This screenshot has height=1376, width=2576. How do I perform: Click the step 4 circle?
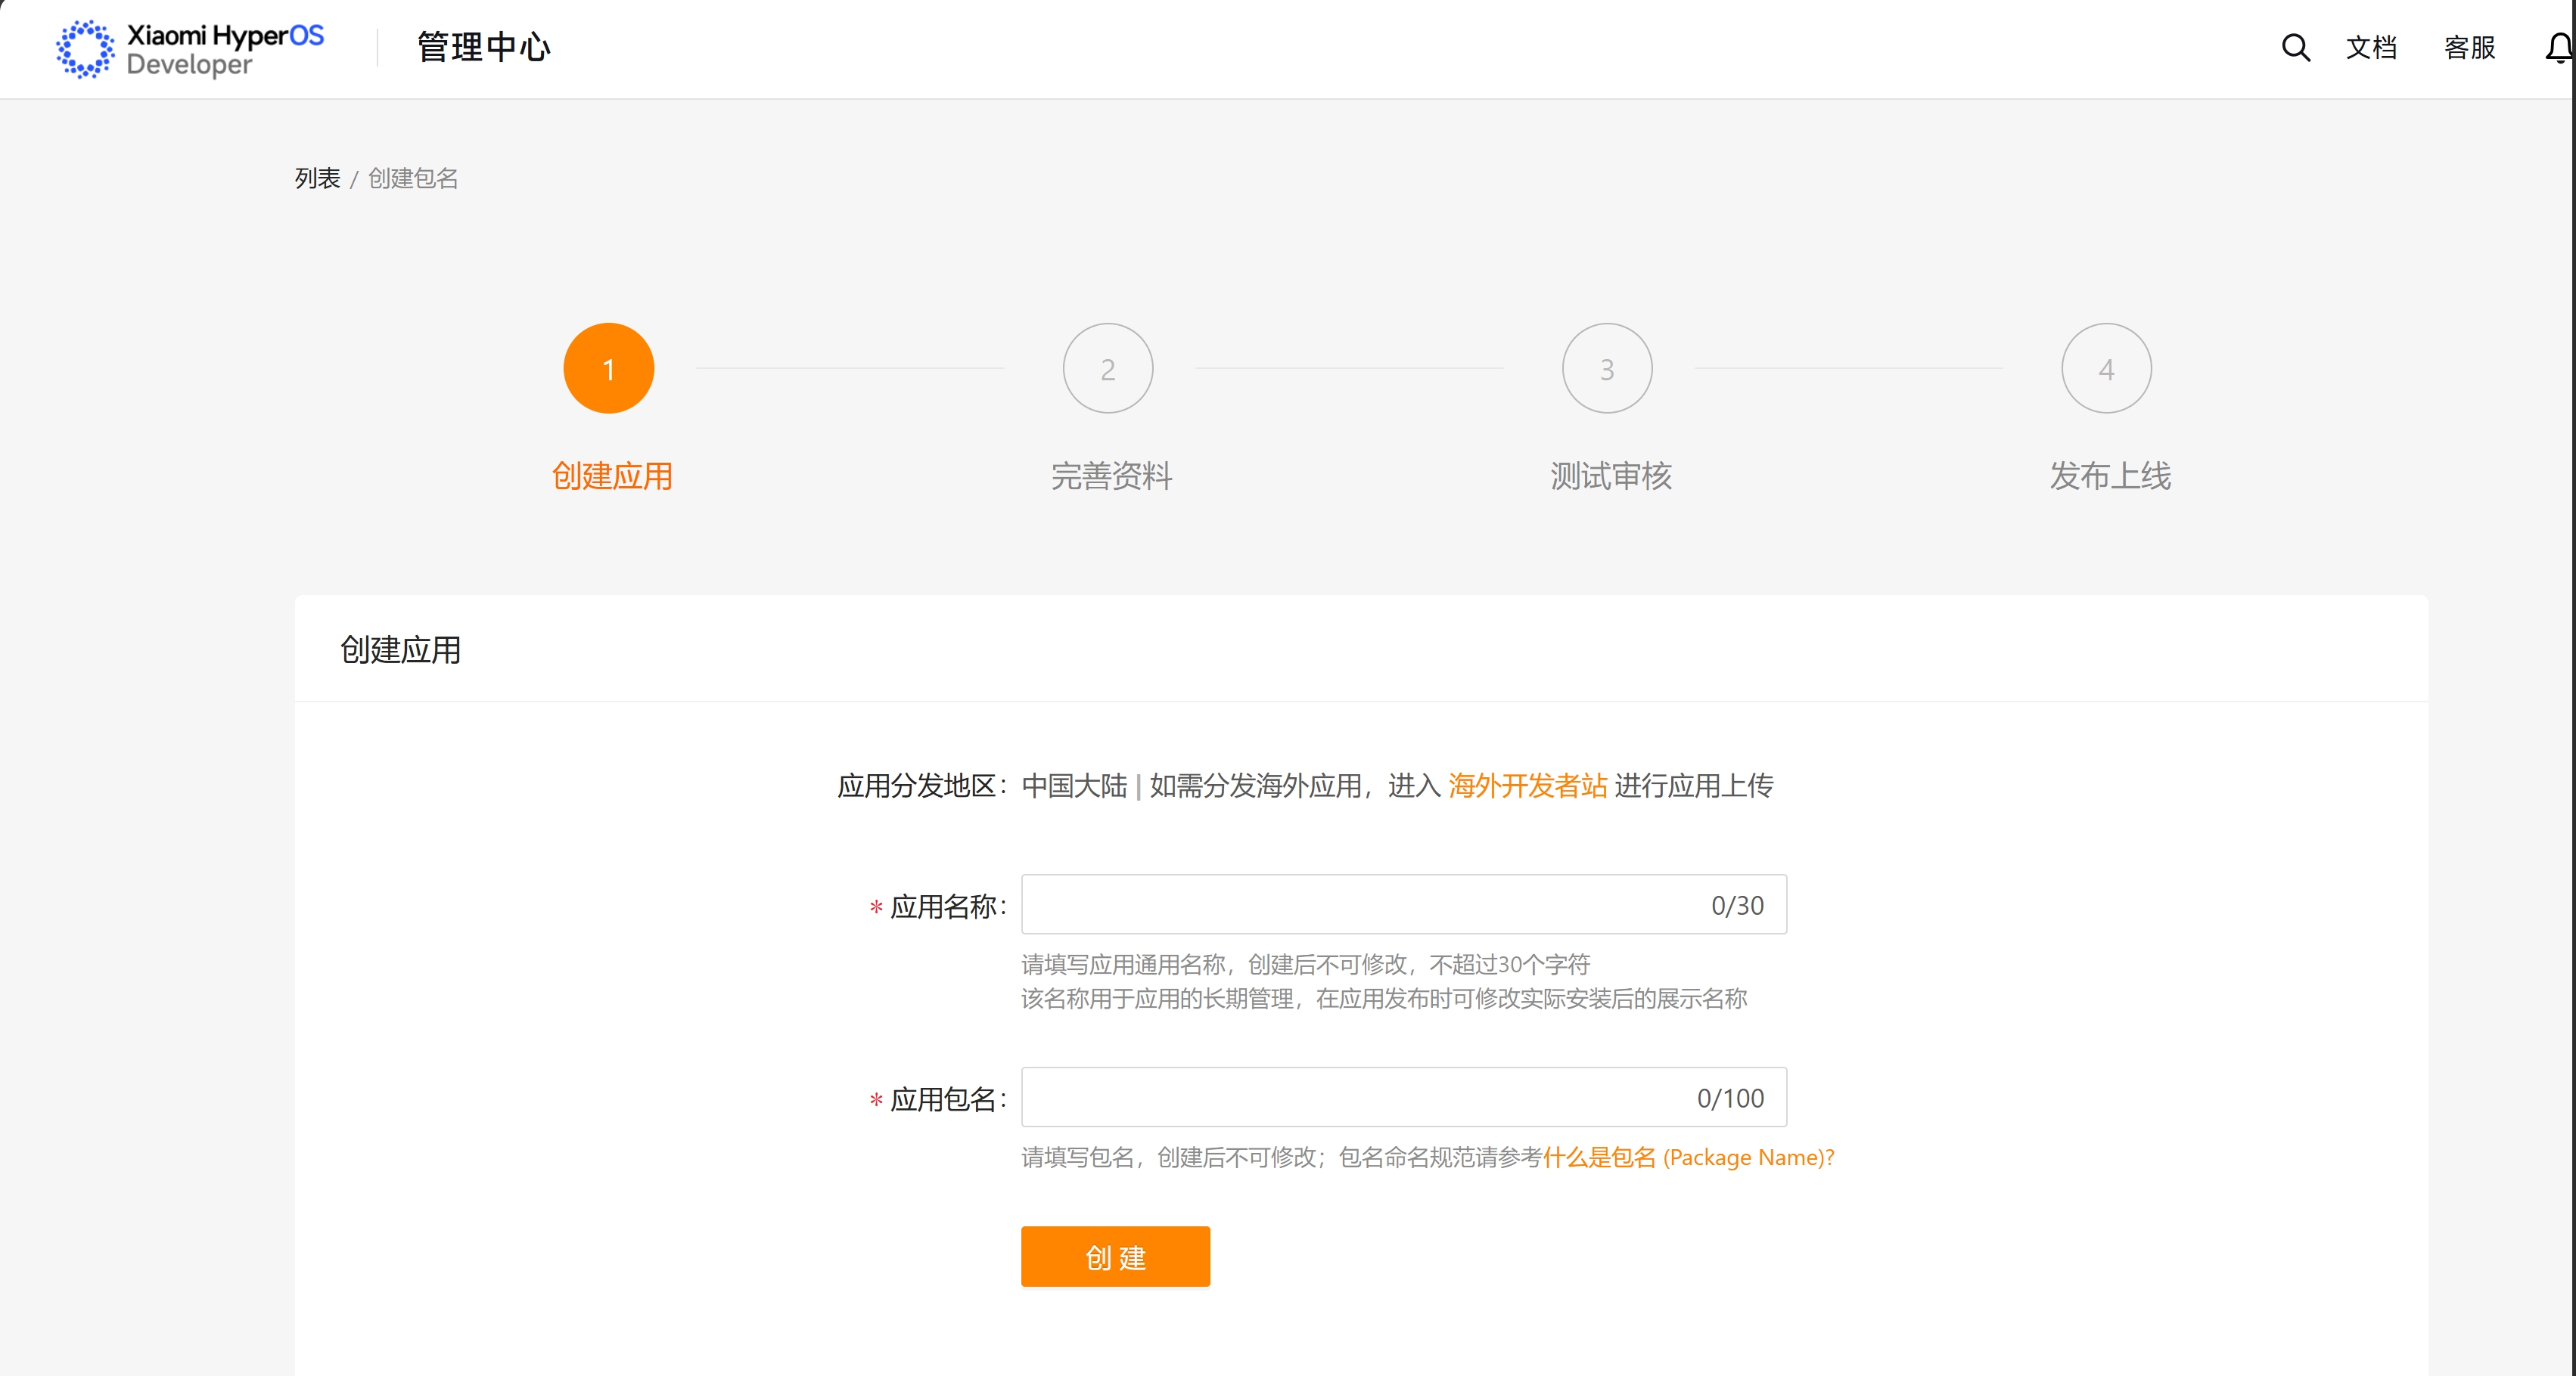click(2106, 369)
